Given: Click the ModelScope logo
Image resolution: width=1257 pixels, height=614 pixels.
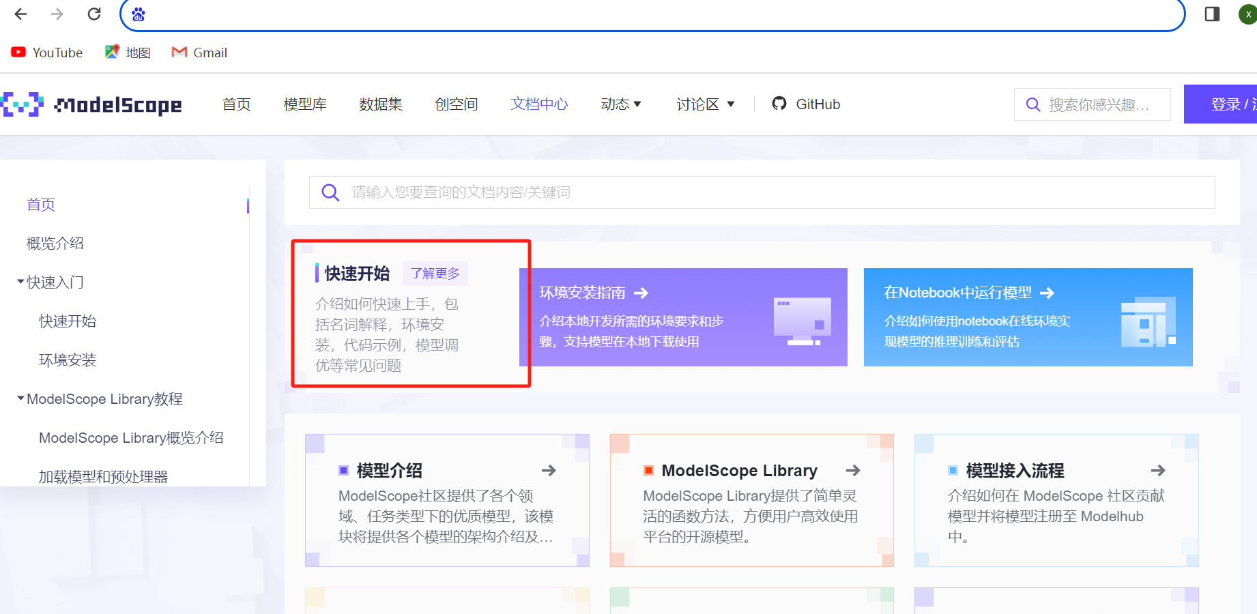Looking at the screenshot, I should (x=91, y=104).
